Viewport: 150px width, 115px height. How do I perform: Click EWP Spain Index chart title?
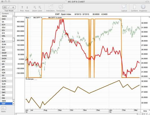[63, 14]
